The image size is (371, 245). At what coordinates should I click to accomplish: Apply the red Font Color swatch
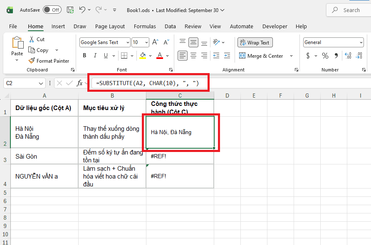160,56
